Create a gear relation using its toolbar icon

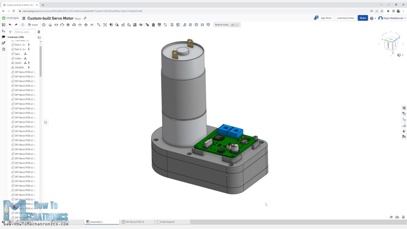tap(147, 25)
